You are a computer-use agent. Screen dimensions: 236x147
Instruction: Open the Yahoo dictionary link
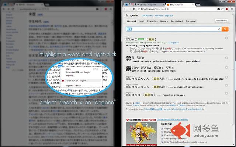[149, 109]
